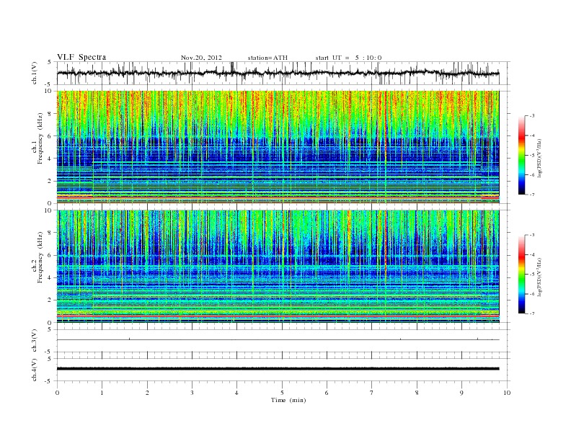Screen dimensions: 571x441
Task: Click the time axis tick label "6"
Action: tap(327, 393)
